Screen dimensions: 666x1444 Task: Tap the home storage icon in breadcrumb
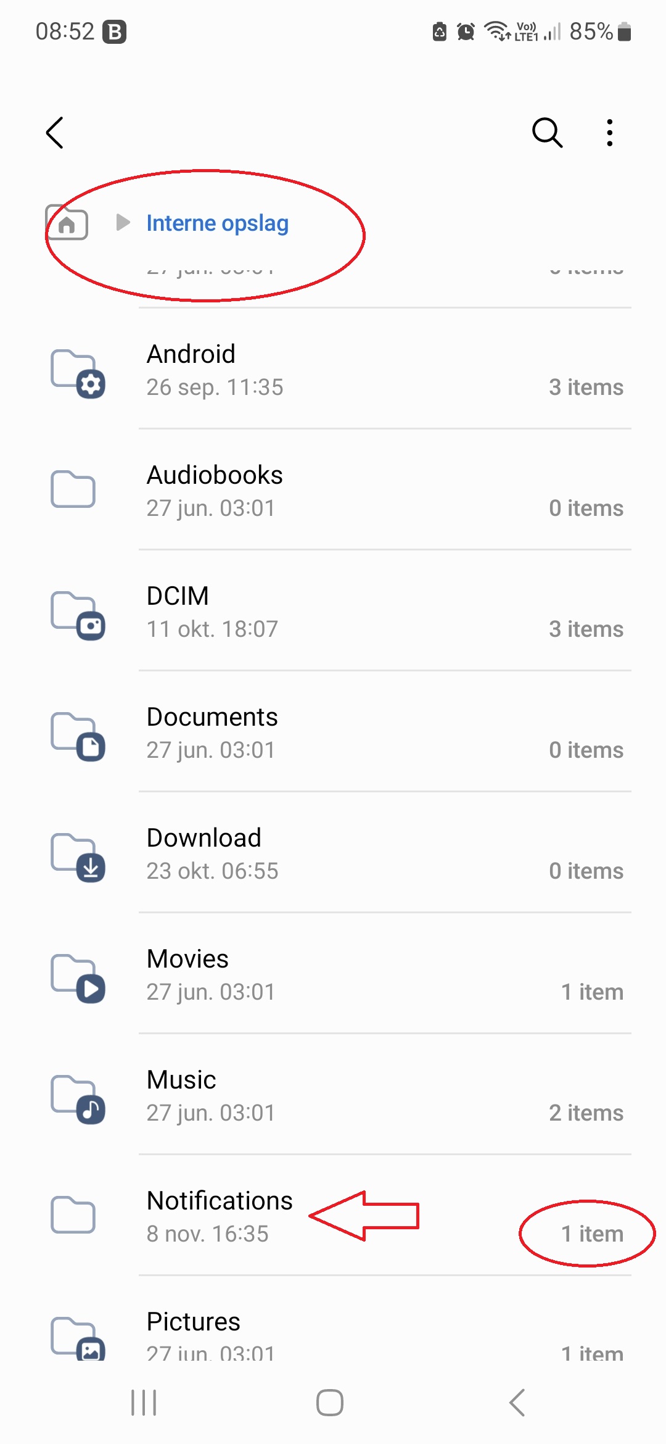[x=67, y=223]
